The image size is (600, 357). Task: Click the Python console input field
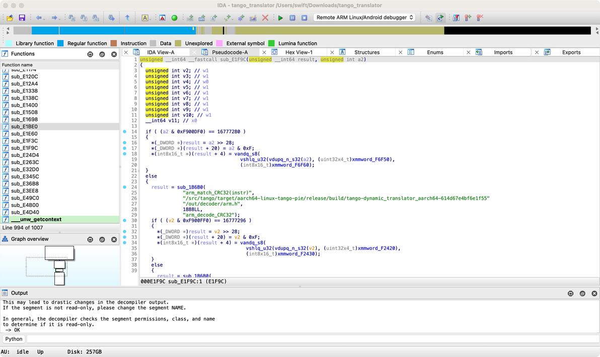[302, 339]
